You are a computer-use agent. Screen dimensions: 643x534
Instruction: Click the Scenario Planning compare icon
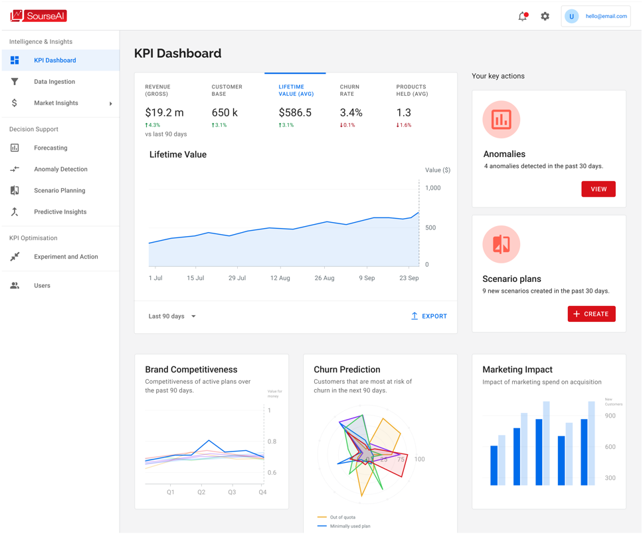tap(15, 190)
